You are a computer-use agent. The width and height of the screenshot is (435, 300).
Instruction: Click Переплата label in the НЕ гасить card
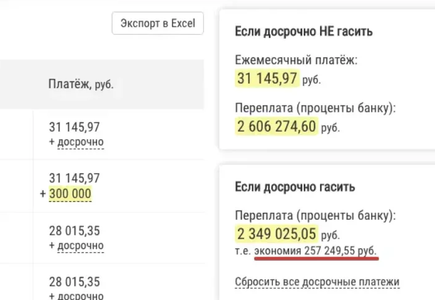tap(316, 108)
